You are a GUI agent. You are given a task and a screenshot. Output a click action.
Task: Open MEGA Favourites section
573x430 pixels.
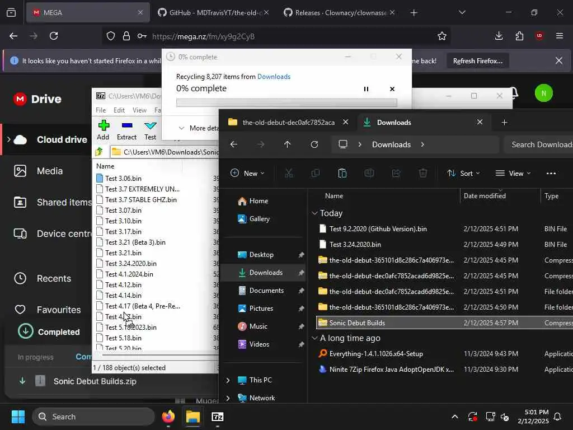[48, 310]
